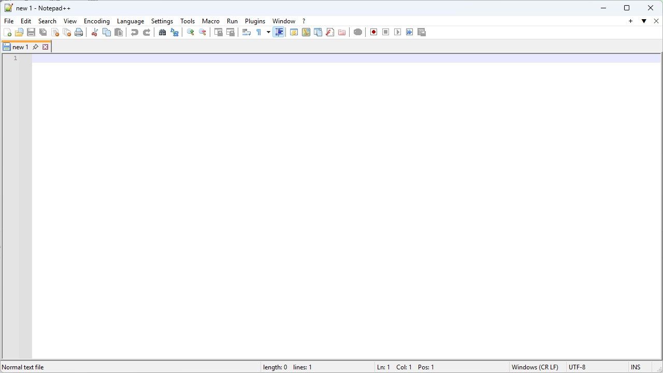This screenshot has width=663, height=373.
Task: Open the ? help menu
Action: (x=304, y=21)
